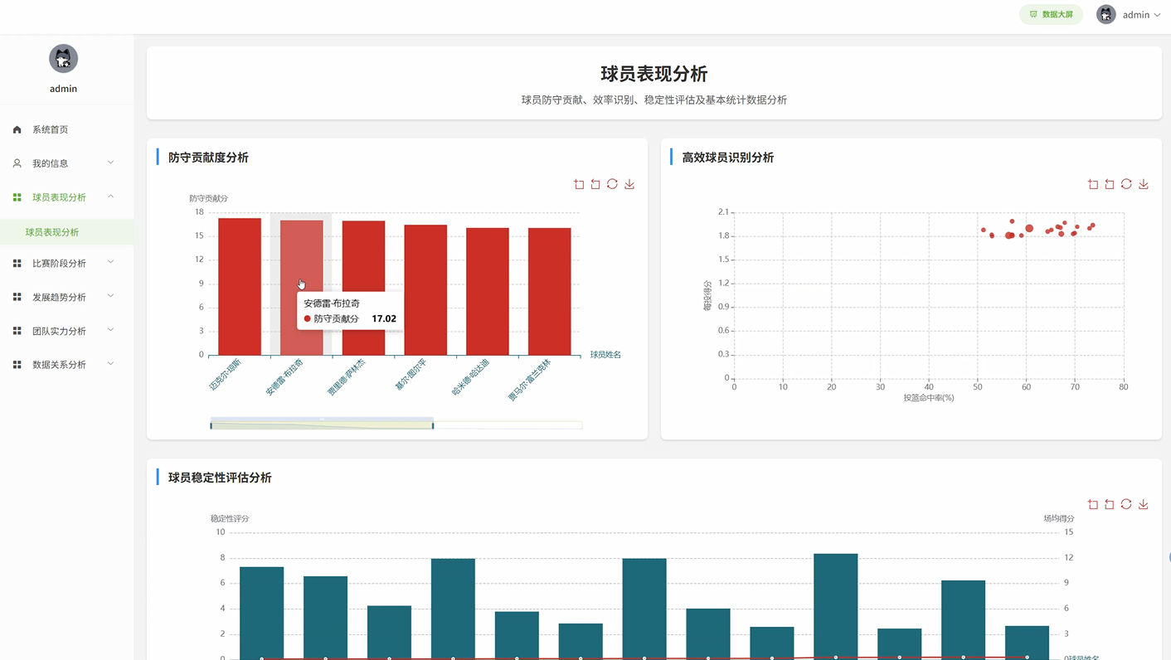Expand the 我的信息 submenu chevron
Viewport: 1171px width, 660px height.
111,163
